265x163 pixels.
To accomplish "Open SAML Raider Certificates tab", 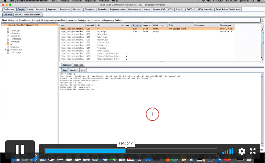I will tap(228, 10).
